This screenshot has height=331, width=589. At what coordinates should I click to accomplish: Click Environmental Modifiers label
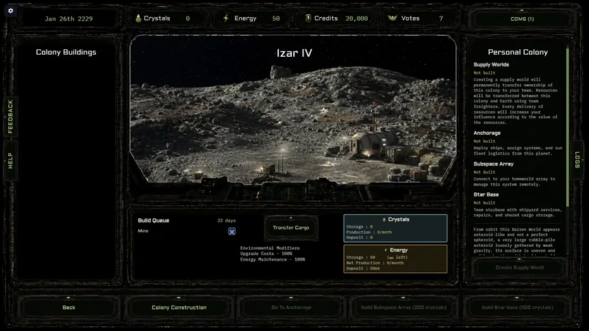270,248
